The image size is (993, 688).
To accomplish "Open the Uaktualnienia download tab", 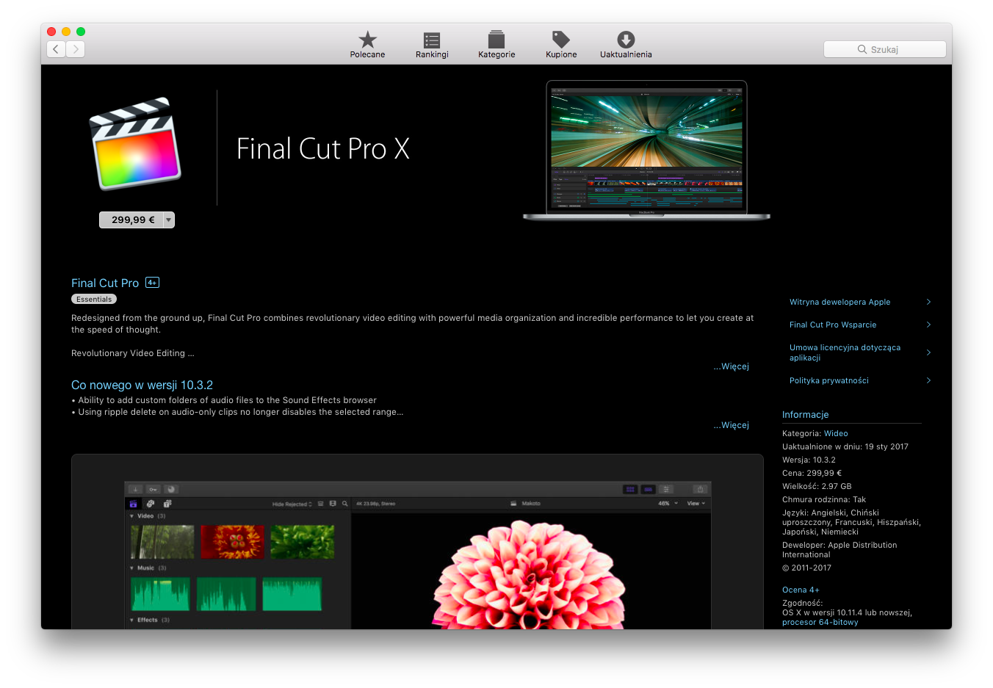I will pos(626,44).
